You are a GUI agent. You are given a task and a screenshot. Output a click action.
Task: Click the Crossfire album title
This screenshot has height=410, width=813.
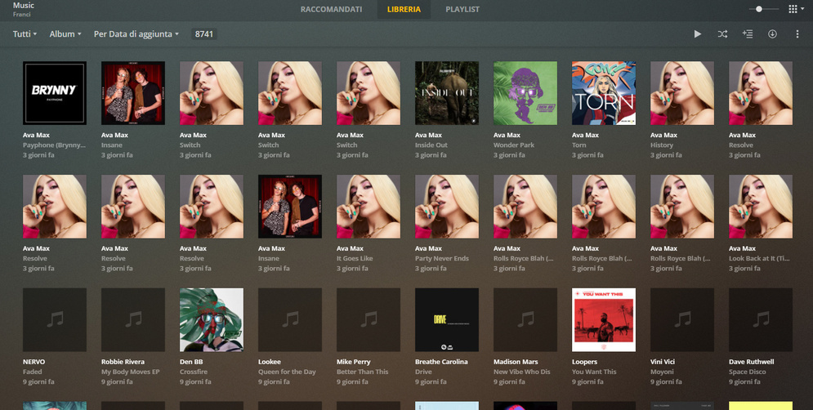(194, 372)
